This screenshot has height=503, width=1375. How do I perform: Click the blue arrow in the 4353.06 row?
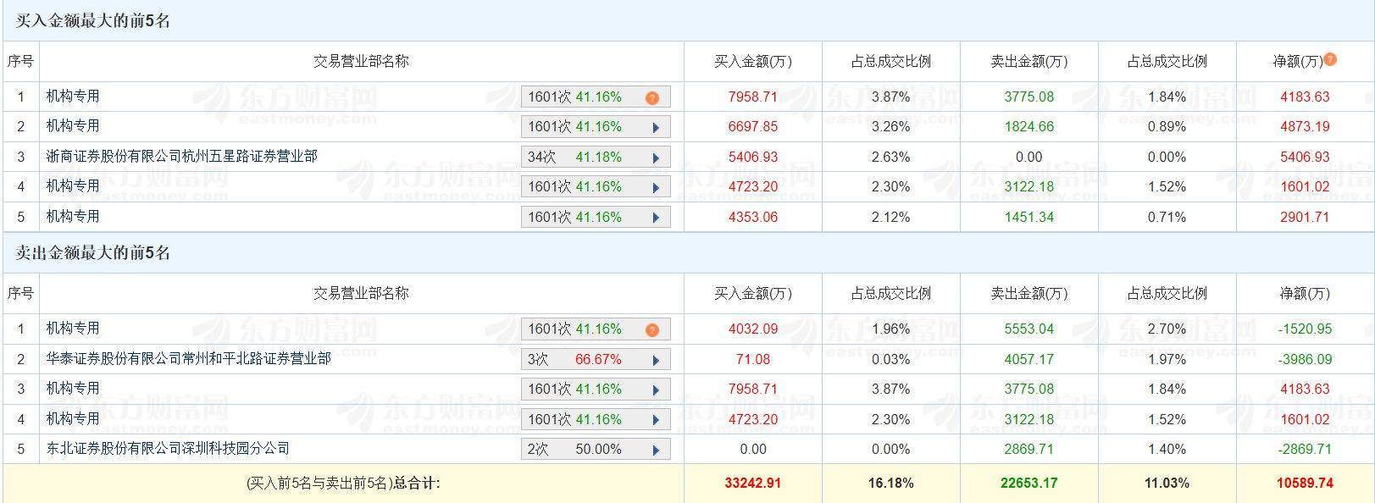pyautogui.click(x=656, y=218)
